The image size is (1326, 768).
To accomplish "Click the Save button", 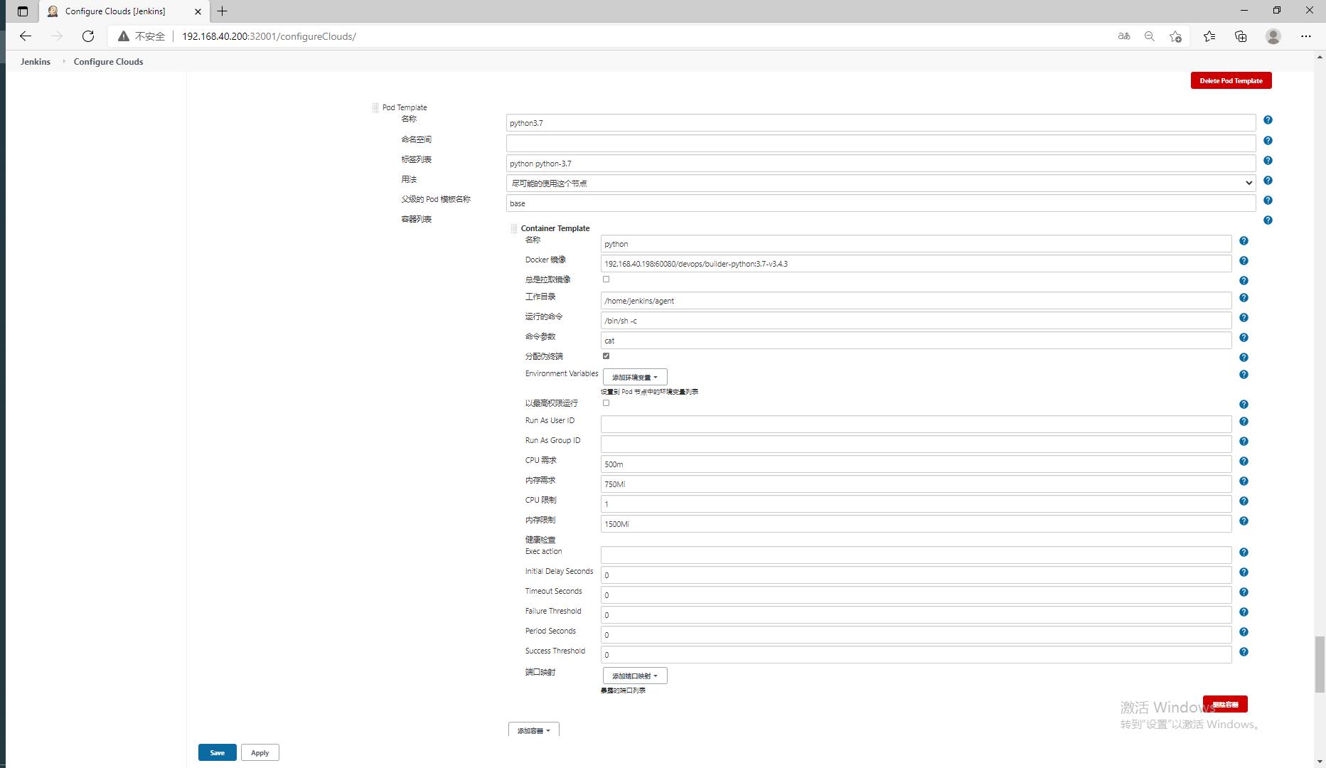I will 218,753.
